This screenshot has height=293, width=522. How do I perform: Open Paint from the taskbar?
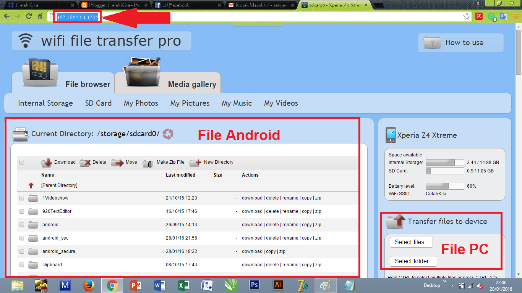326,285
